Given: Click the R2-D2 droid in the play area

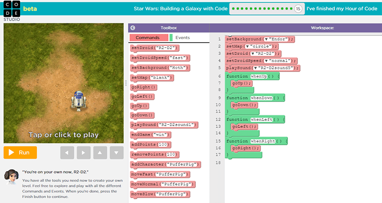Looking at the screenshot, I should click(78, 101).
